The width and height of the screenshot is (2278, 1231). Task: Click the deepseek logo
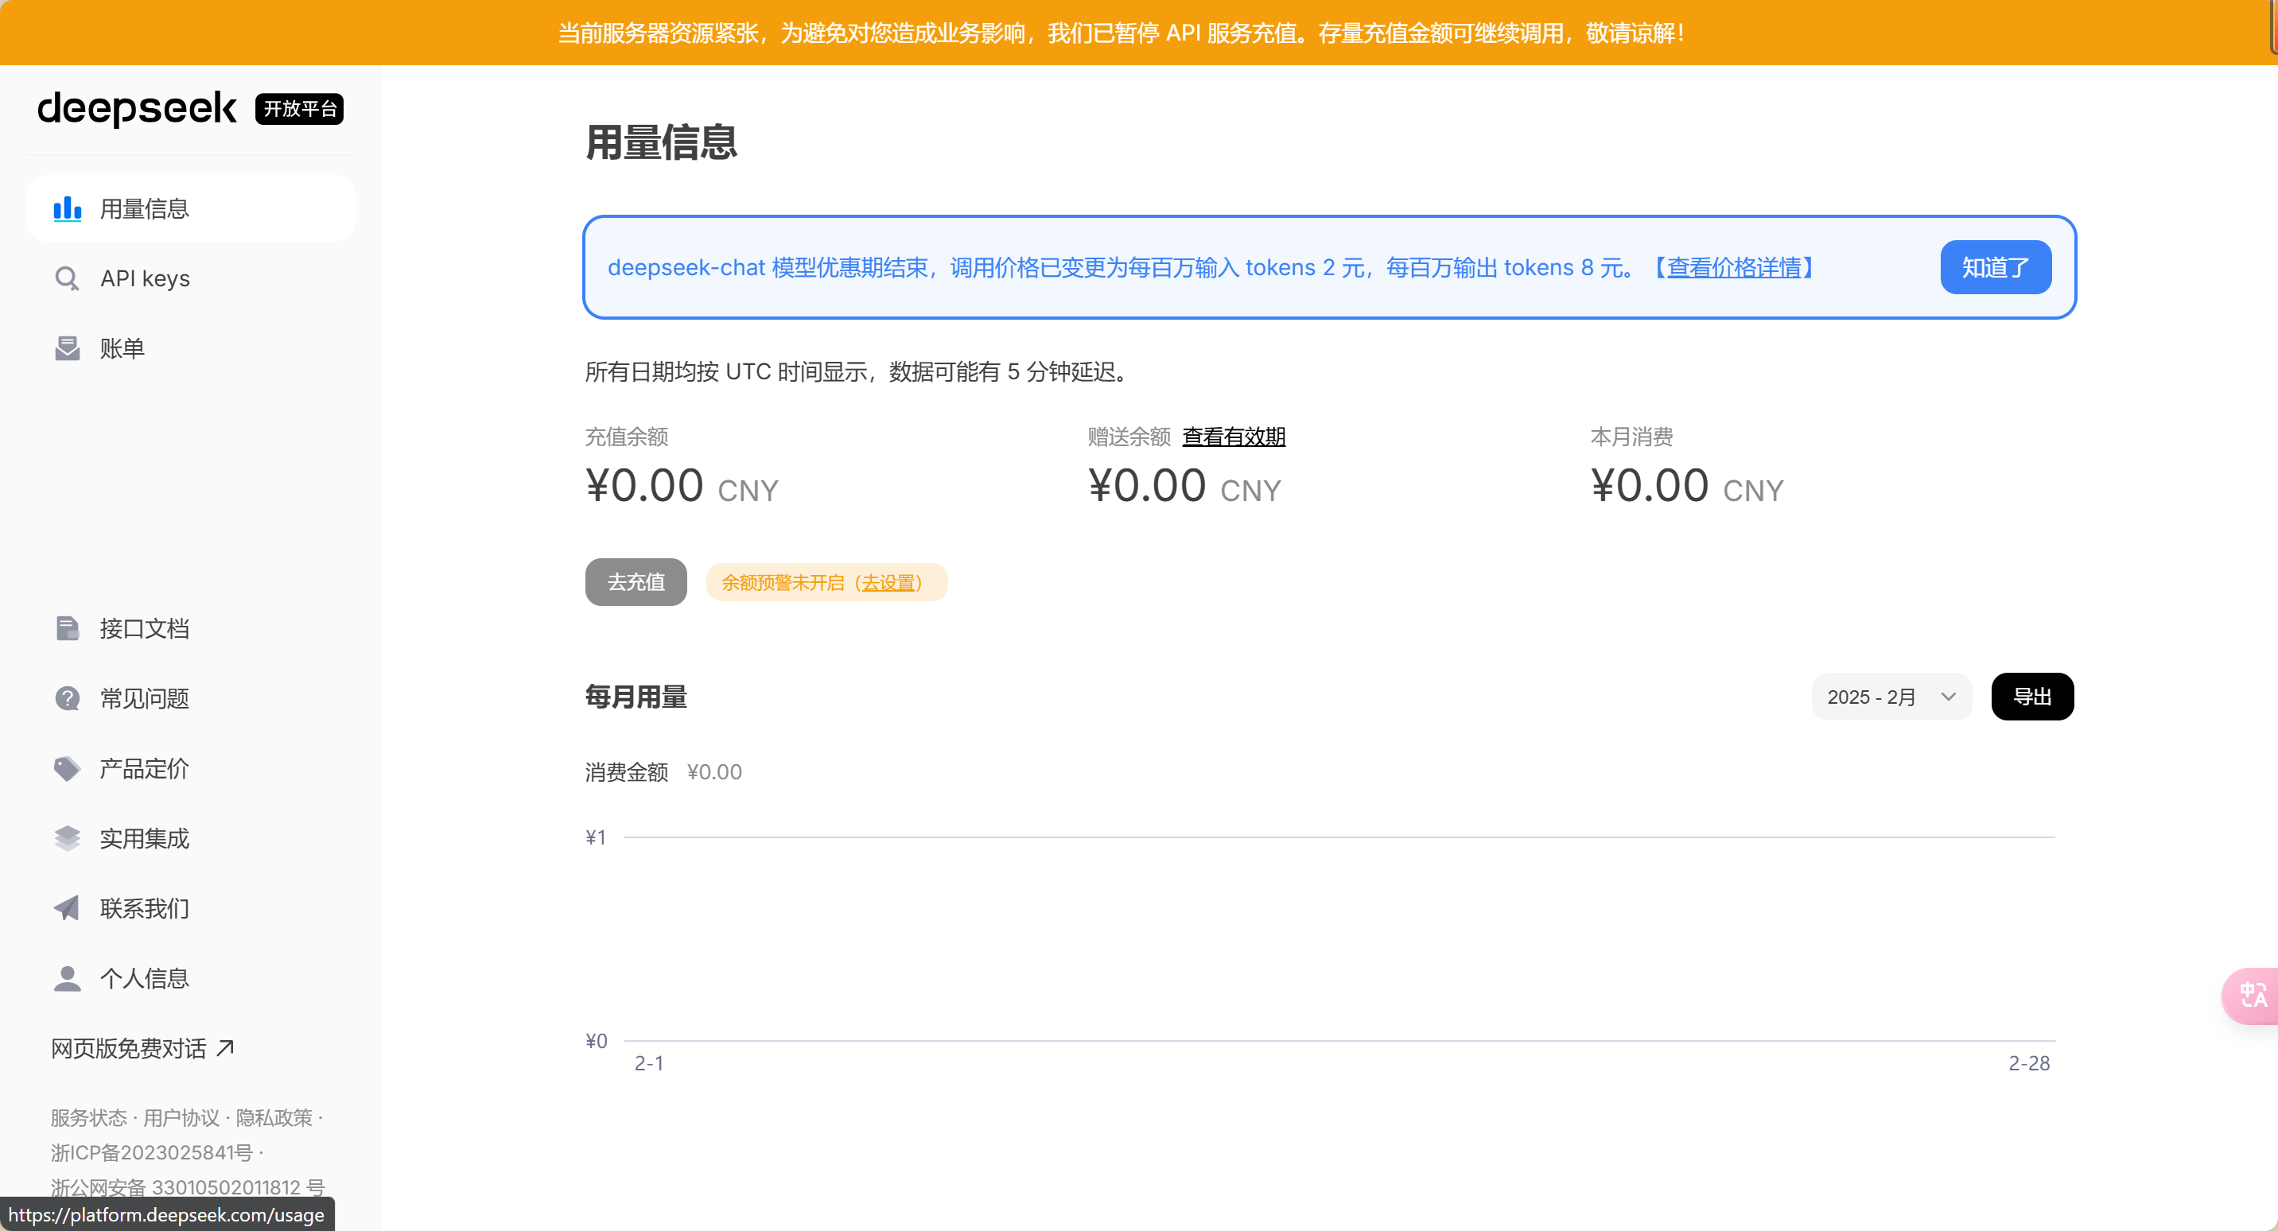[137, 109]
